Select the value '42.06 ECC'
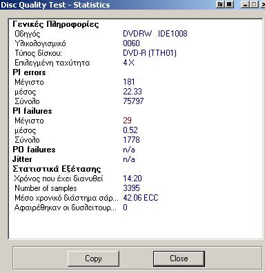Viewport: 265px width, 273px height. coord(141,198)
